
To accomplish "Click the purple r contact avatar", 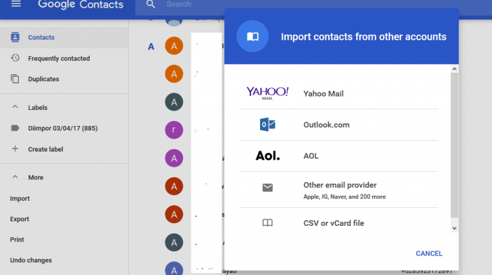I will (x=174, y=130).
